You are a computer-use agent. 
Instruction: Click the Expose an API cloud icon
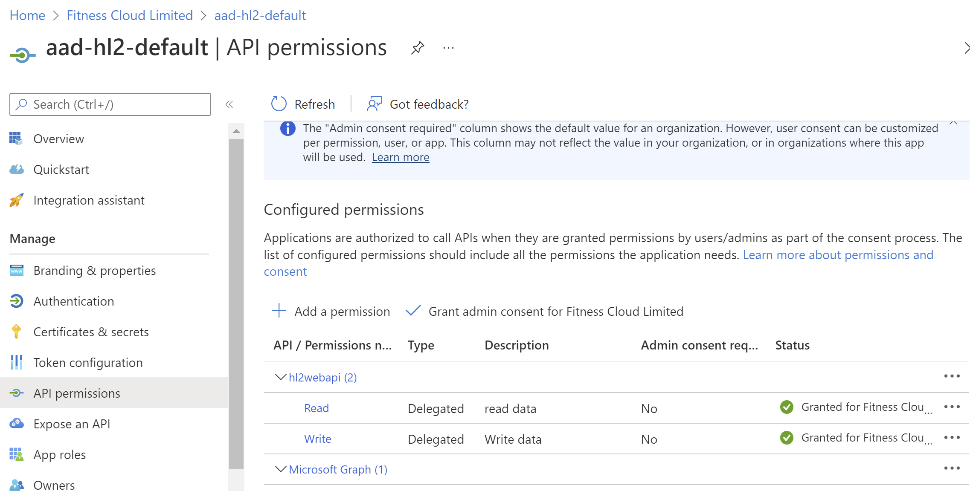click(16, 424)
